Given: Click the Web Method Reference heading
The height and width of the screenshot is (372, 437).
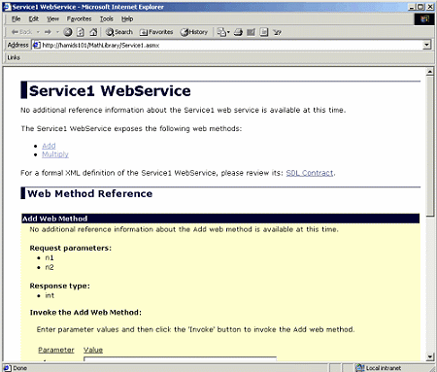Looking at the screenshot, I should click(x=90, y=193).
